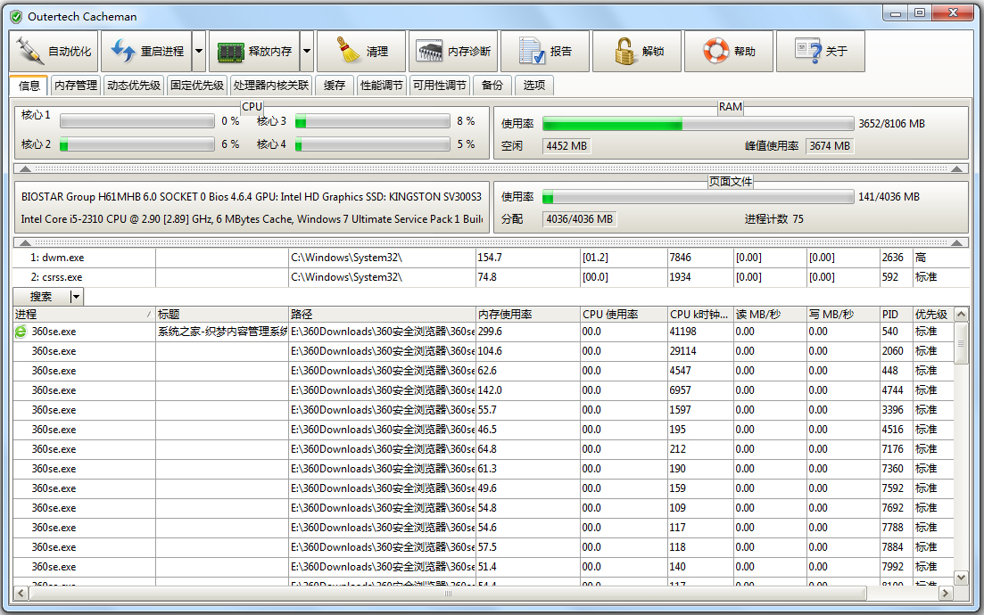
Task: Sort by the 路径 column header
Action: pos(382,314)
